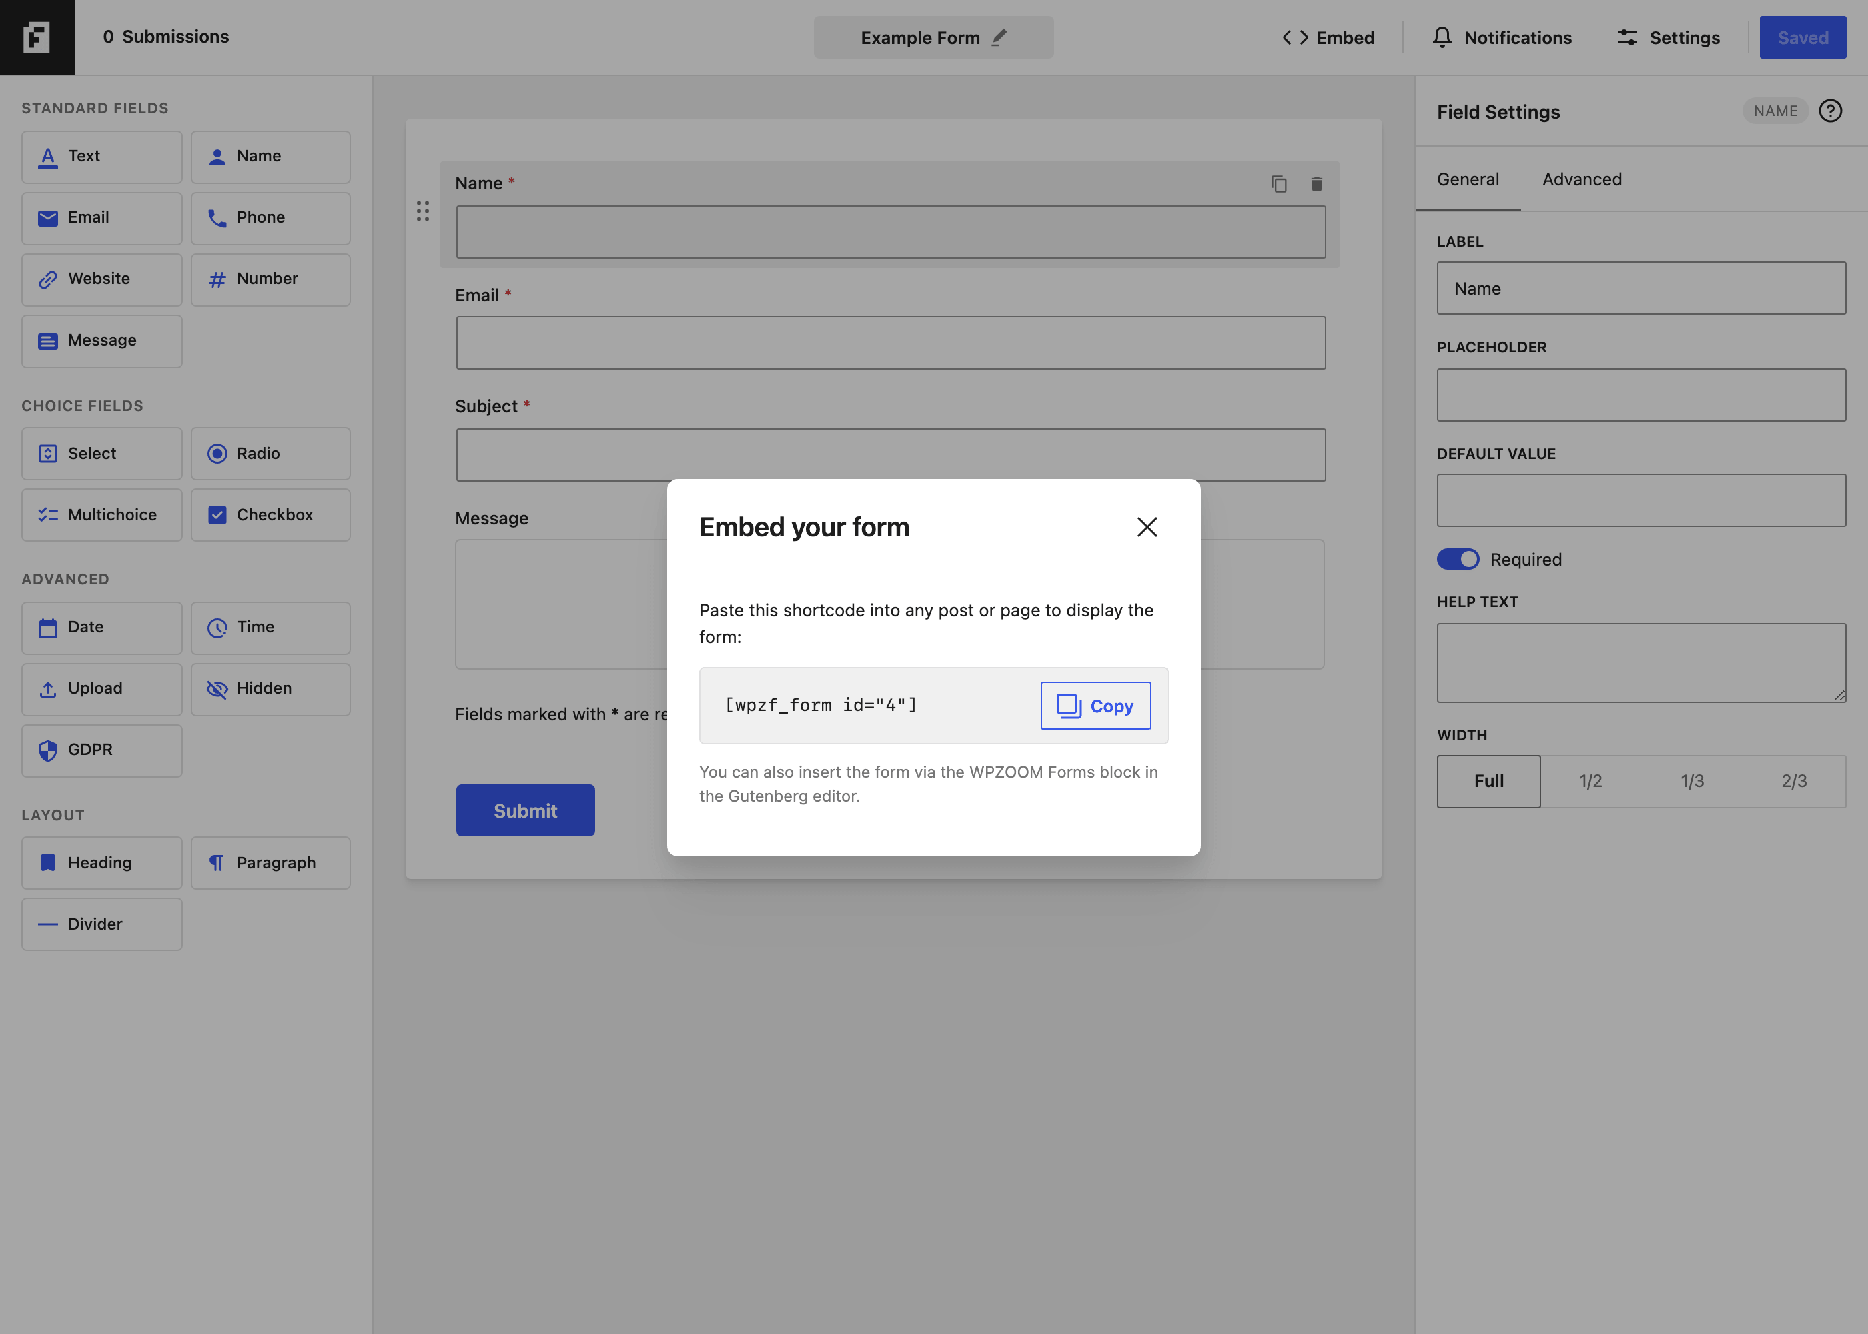Add a Name field from sidebar
The width and height of the screenshot is (1868, 1334).
tap(270, 157)
